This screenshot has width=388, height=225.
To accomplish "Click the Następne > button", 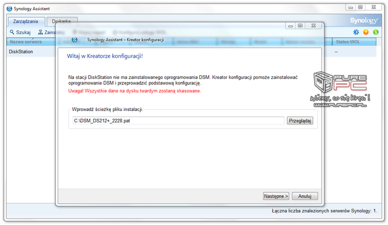I will click(x=276, y=196).
